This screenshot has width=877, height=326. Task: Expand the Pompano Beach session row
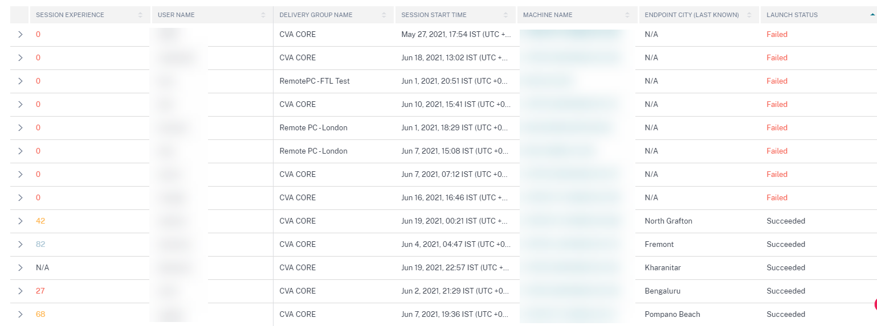click(21, 315)
